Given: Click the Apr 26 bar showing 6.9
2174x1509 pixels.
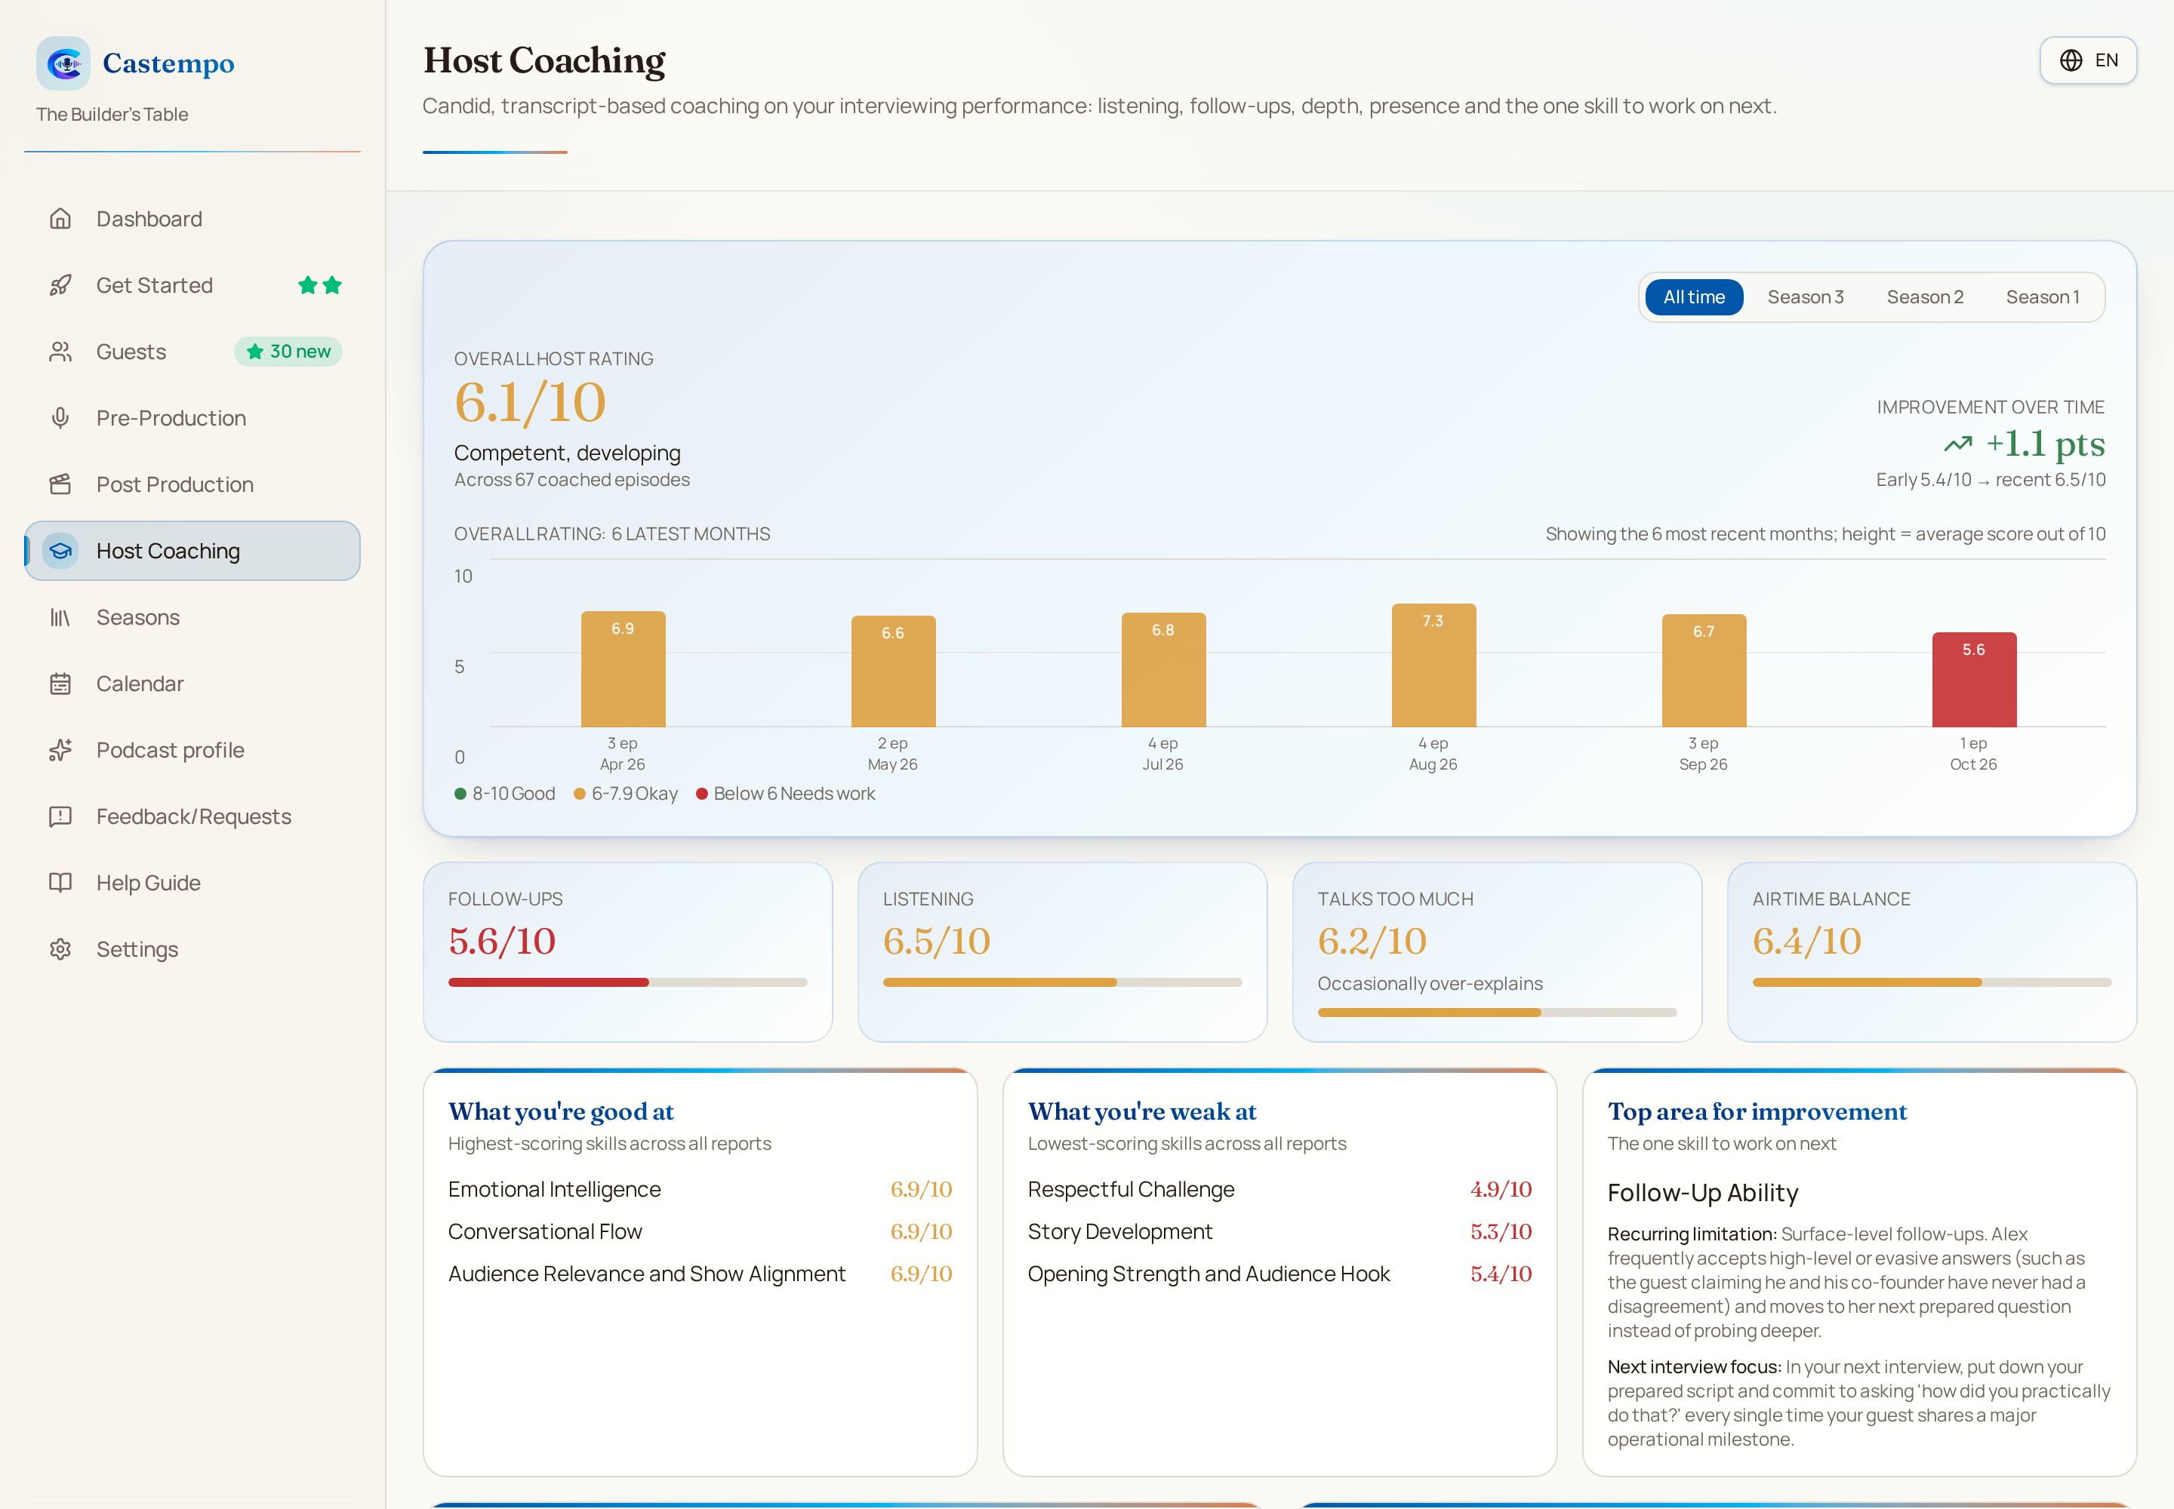Looking at the screenshot, I should tap(623, 668).
